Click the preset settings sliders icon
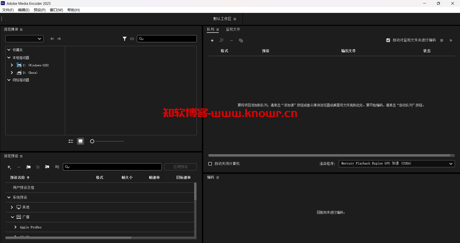This screenshot has width=460, height=243. pos(38,167)
